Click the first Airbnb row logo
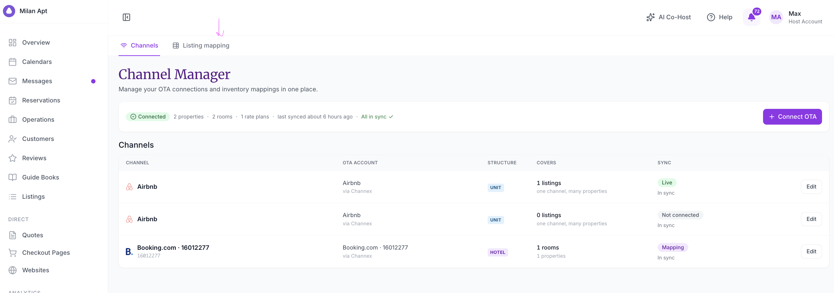 [x=129, y=186]
